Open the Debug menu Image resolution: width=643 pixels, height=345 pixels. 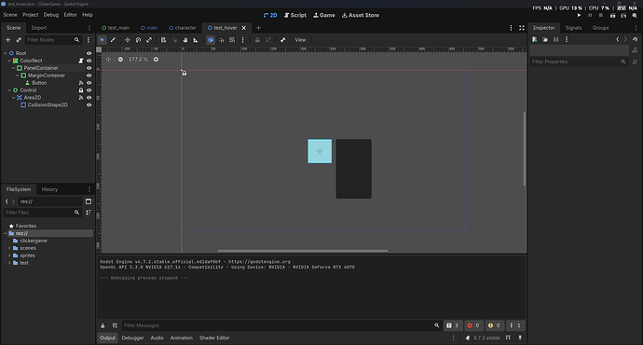pos(51,15)
